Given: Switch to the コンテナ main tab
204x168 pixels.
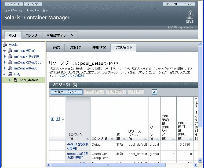Looking at the screenshot, I should coord(32,35).
